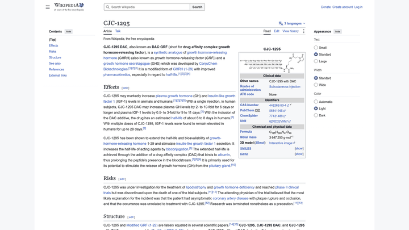The height and width of the screenshot is (230, 409).
Task: Open the hamburger main menu
Action: click(48, 7)
